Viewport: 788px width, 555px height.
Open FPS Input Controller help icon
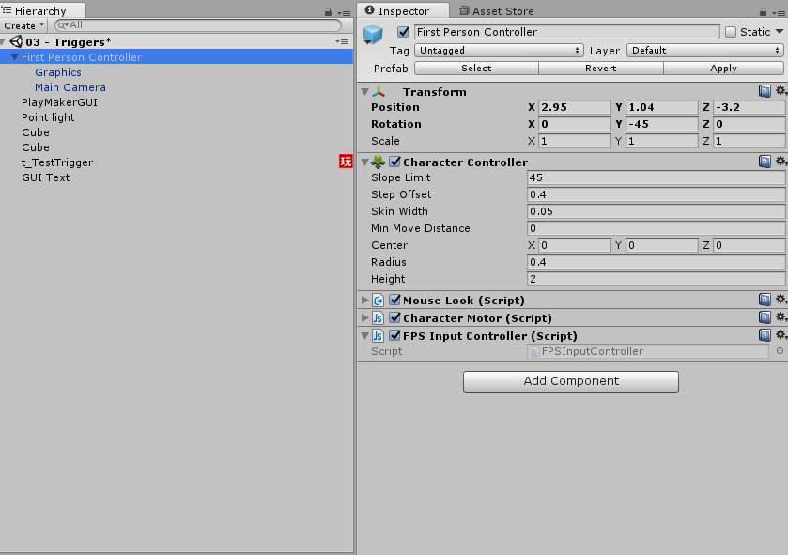(765, 335)
